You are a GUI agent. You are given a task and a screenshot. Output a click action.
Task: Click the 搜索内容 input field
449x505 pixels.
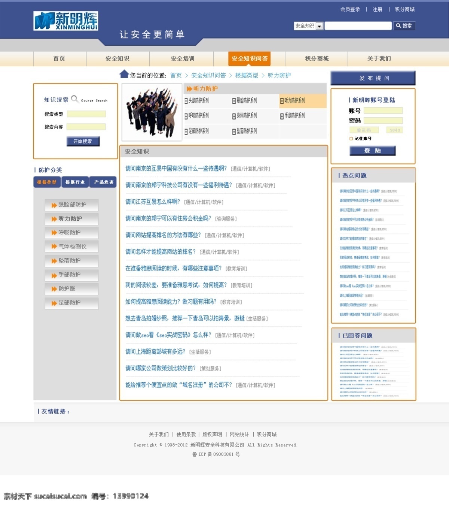(x=86, y=127)
